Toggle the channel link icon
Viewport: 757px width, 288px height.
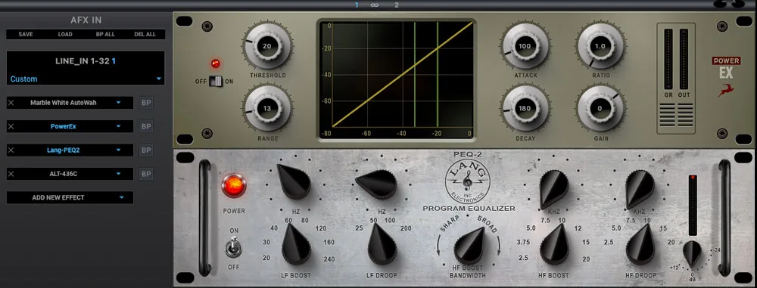tap(374, 5)
